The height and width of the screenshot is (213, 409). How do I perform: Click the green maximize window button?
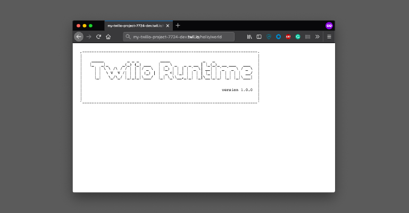click(90, 26)
